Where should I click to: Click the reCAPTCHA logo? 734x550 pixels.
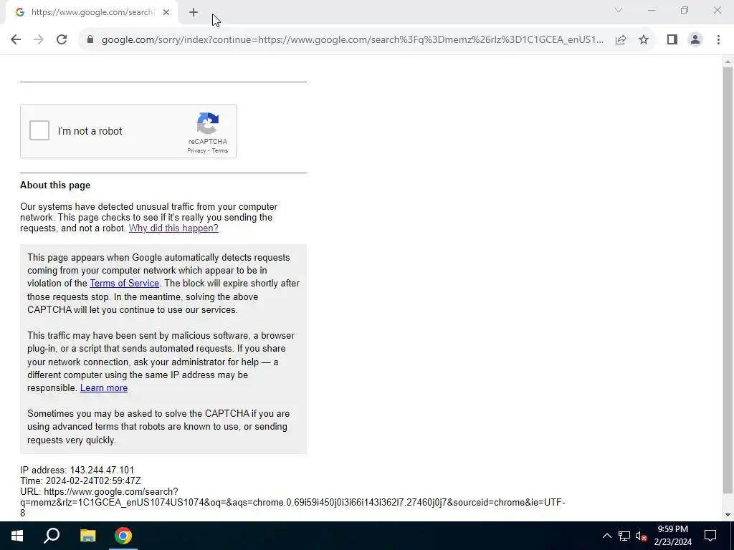208,123
